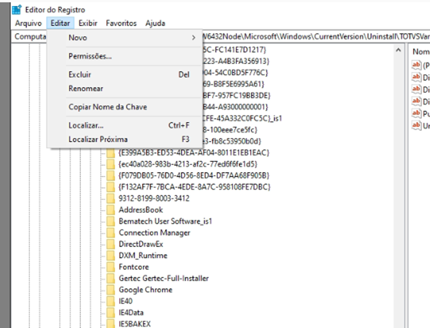Select the AddressBook key
Screen dimensions: 430x328
click(141, 210)
